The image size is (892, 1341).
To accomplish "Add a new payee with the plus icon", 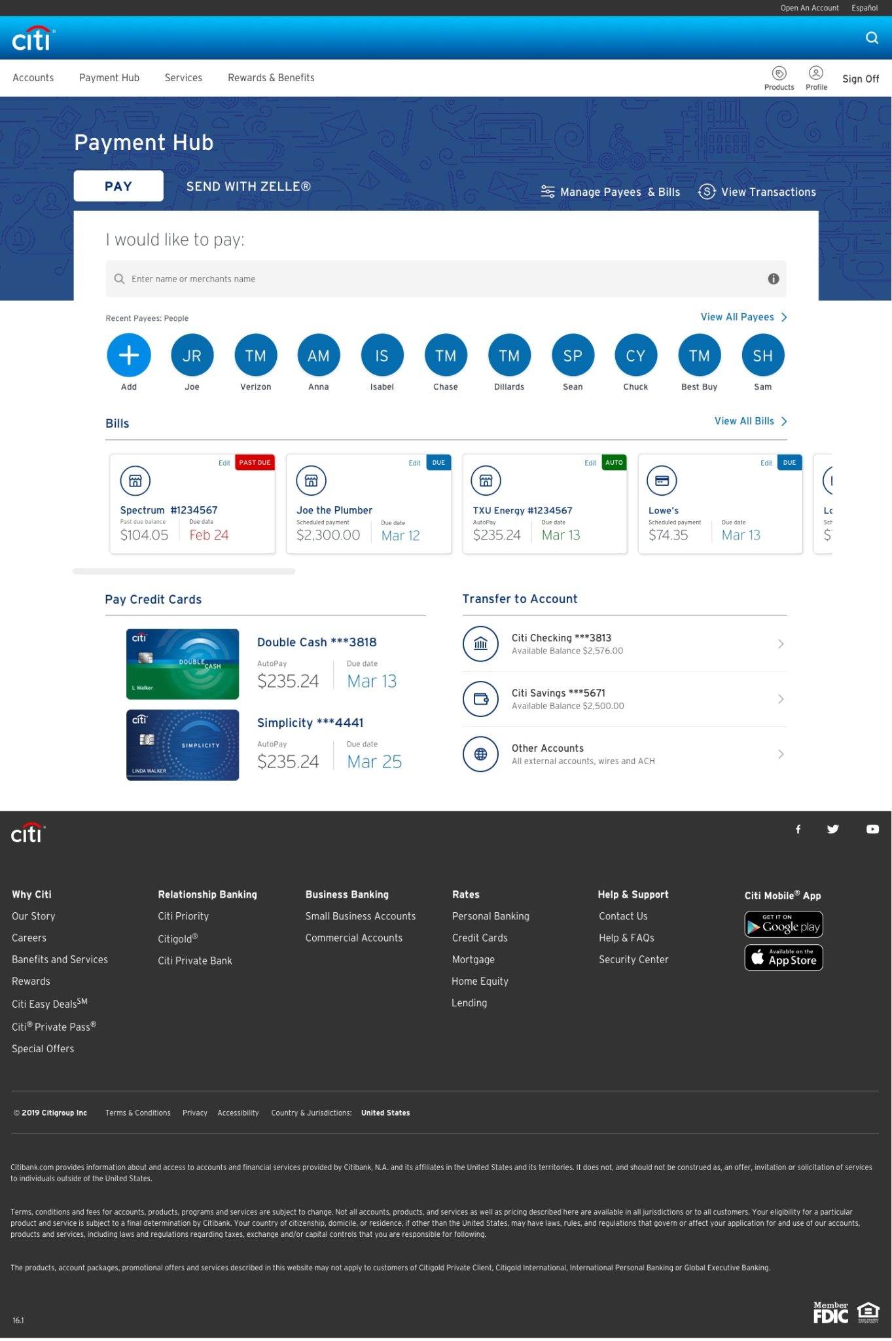I will point(129,356).
